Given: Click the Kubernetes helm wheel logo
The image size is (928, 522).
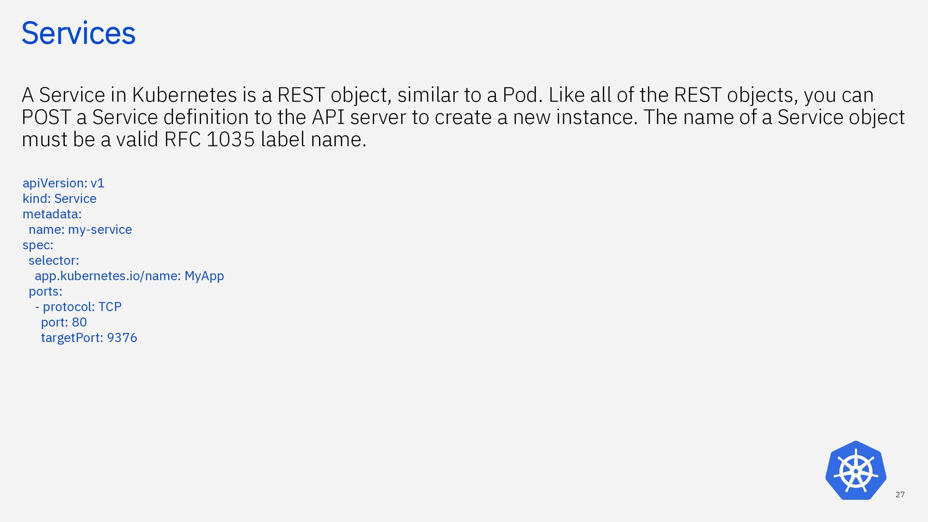Looking at the screenshot, I should click(855, 470).
